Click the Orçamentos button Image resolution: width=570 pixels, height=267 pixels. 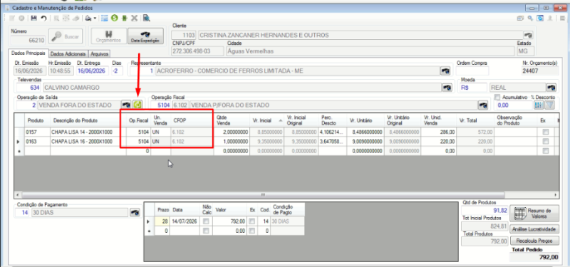tap(108, 36)
